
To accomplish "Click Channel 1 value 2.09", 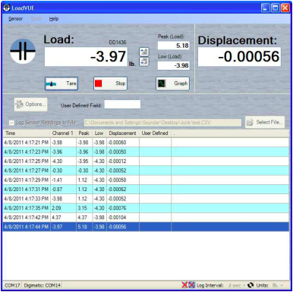I will tap(56, 208).
